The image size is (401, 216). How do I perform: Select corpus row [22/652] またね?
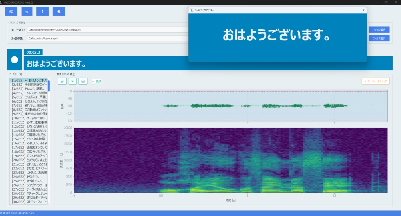tap(29, 168)
